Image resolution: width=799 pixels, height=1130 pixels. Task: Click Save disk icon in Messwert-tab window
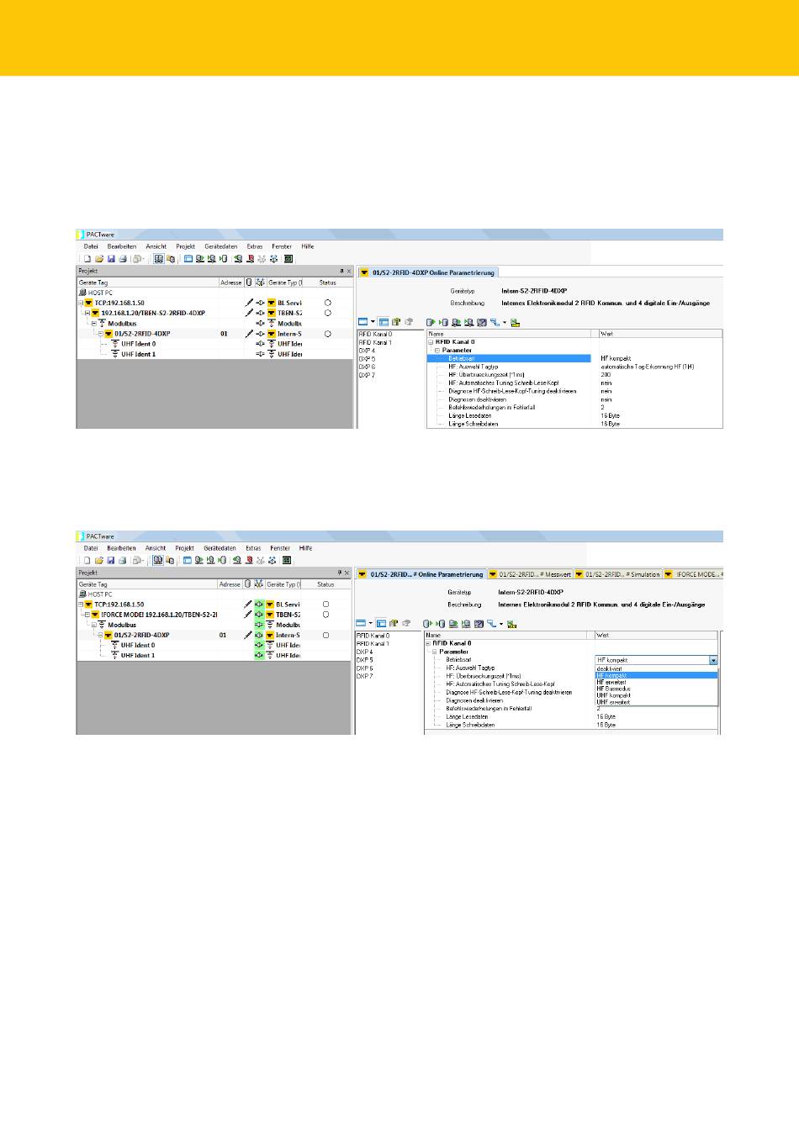tap(111, 560)
